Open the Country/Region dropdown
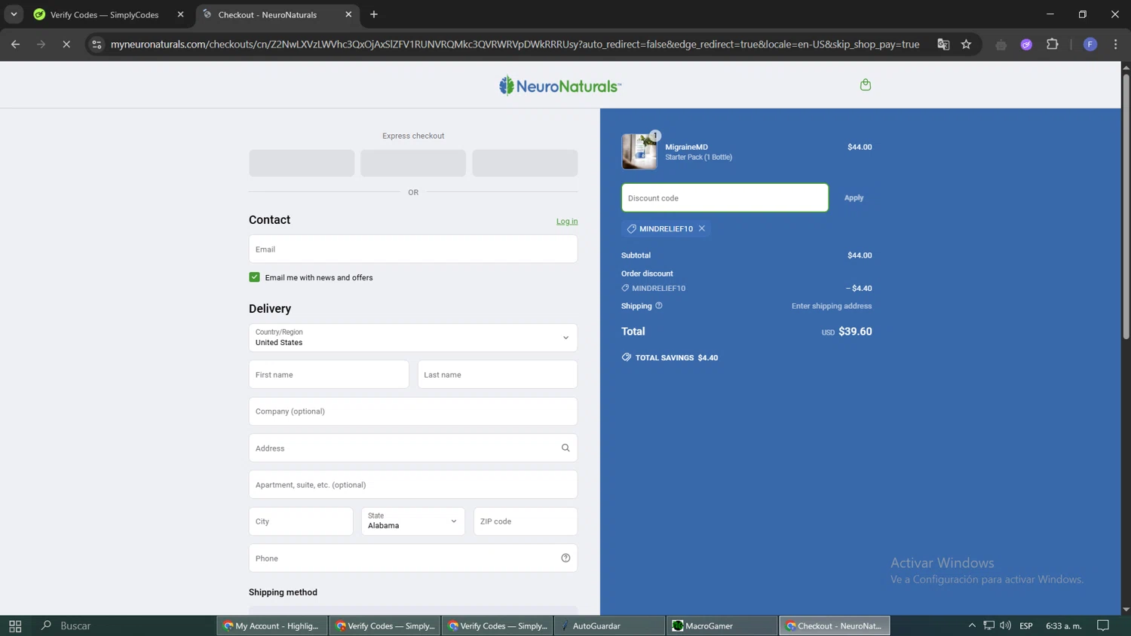Screen dimensions: 1131x636 click(x=413, y=338)
